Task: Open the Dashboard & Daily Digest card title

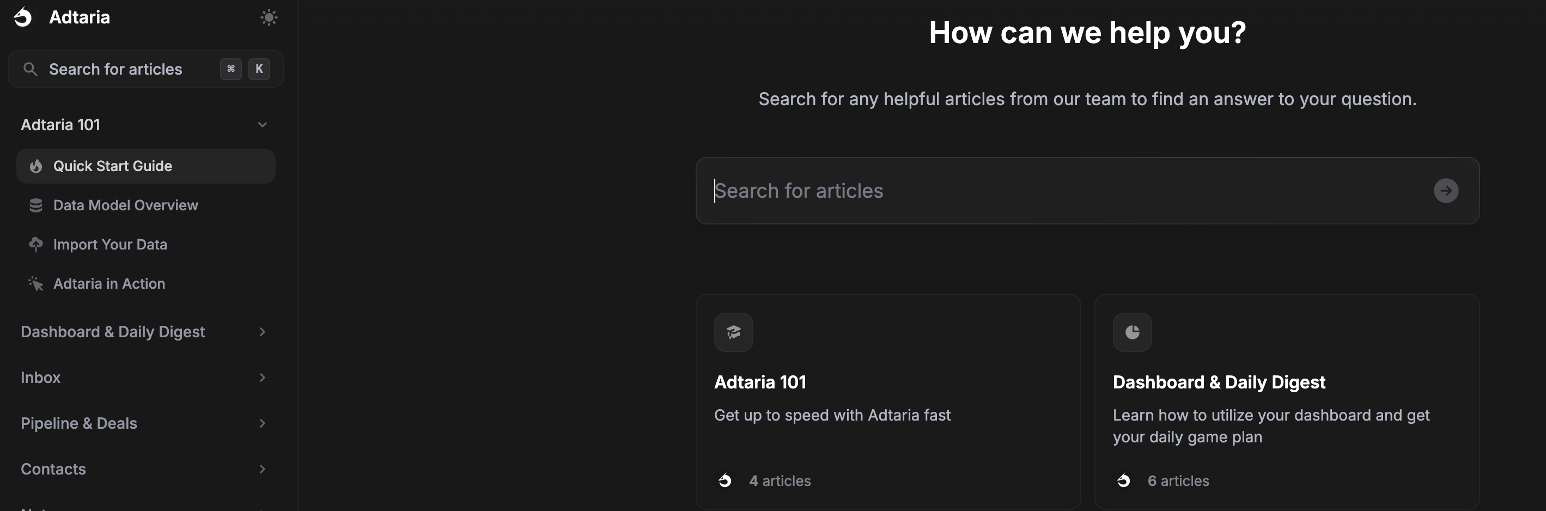Action: [1218, 382]
